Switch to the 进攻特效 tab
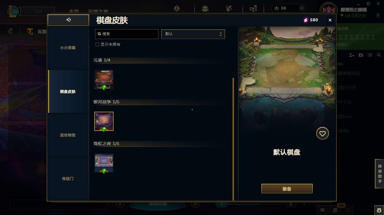This screenshot has height=215, width=384. [x=68, y=135]
